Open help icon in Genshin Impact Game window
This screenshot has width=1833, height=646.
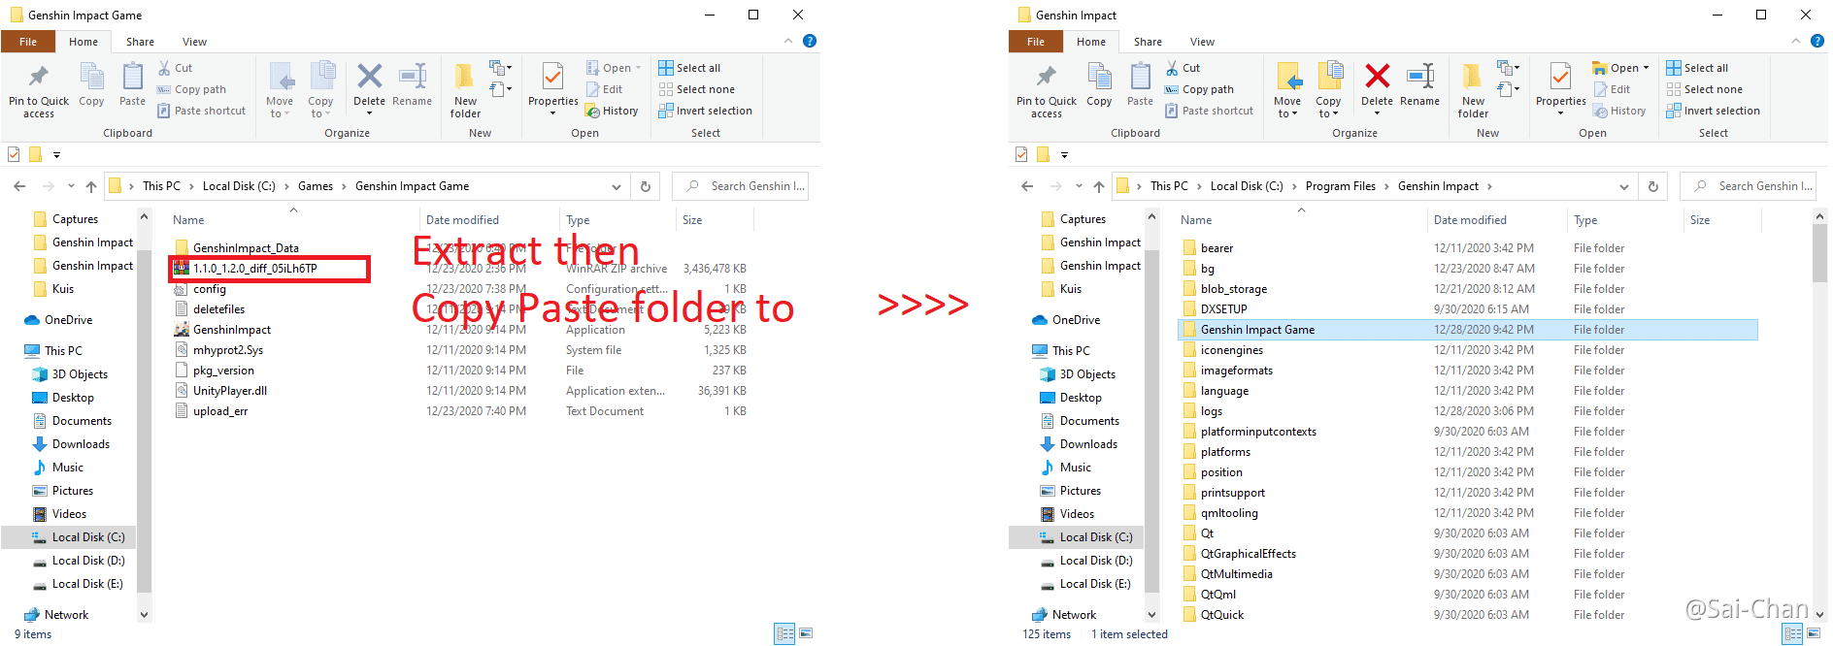pyautogui.click(x=810, y=41)
